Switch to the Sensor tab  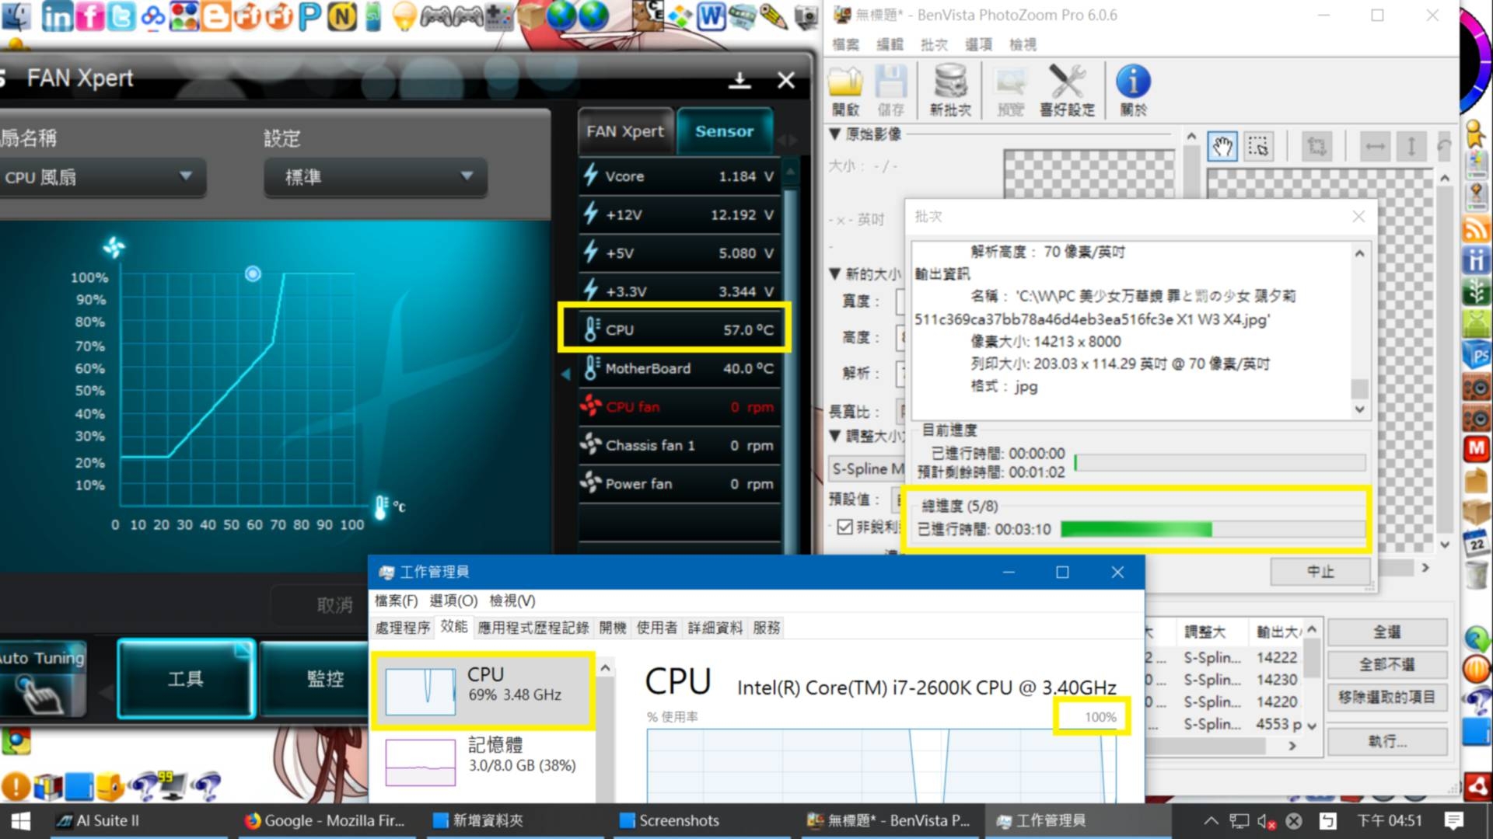tap(724, 131)
